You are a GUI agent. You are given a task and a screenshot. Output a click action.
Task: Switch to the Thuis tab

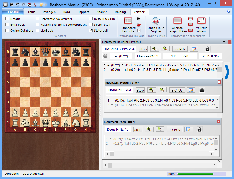click(31, 12)
